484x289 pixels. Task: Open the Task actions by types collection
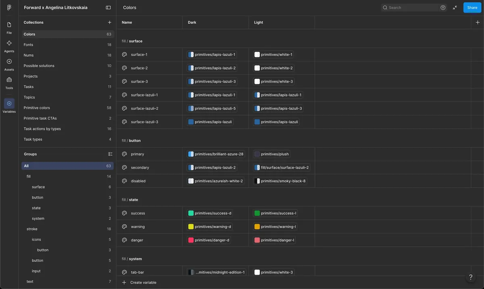[x=68, y=129]
